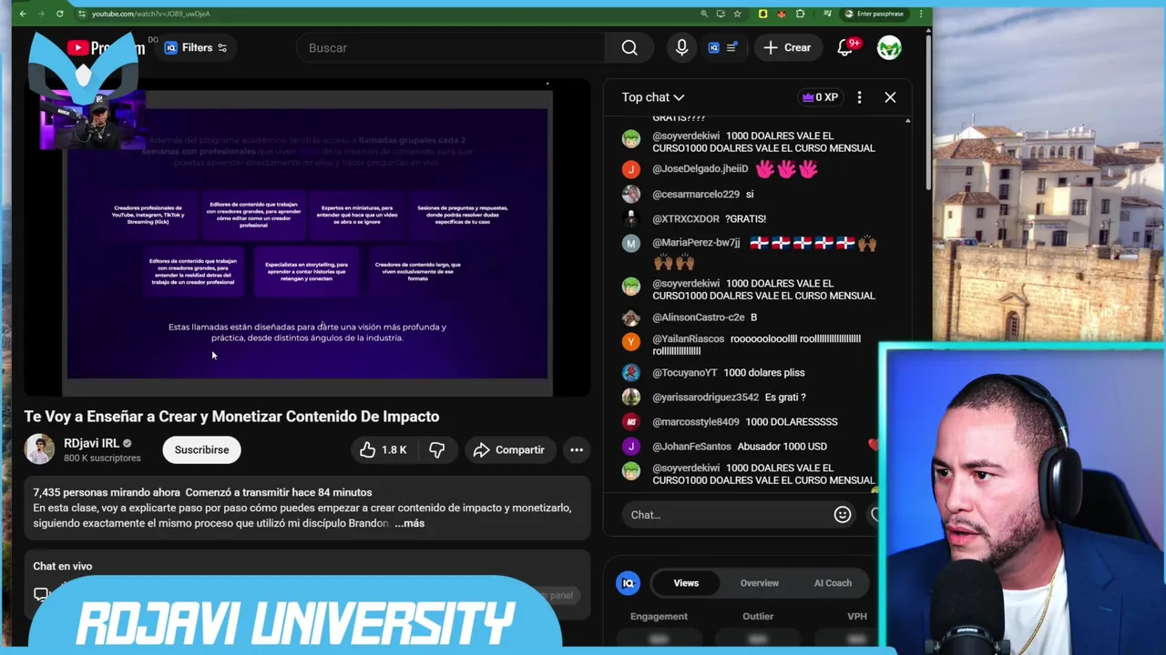Open the browser extensions puzzle icon

pos(800,14)
